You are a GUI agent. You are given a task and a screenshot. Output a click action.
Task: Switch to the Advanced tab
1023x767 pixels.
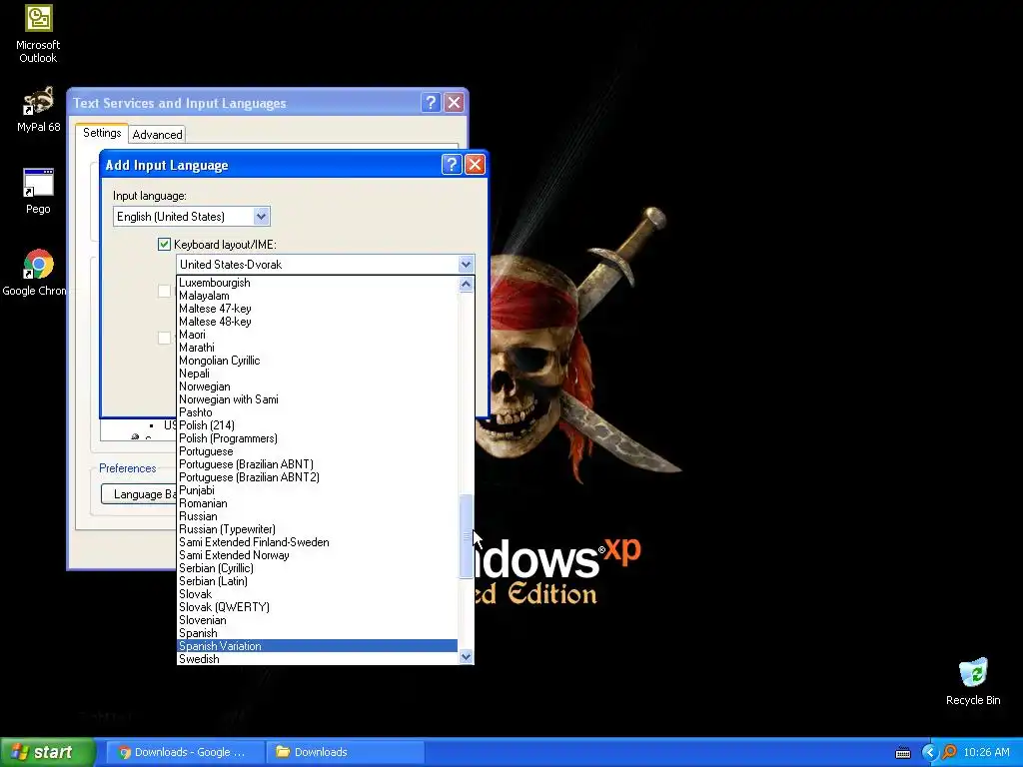coord(157,135)
